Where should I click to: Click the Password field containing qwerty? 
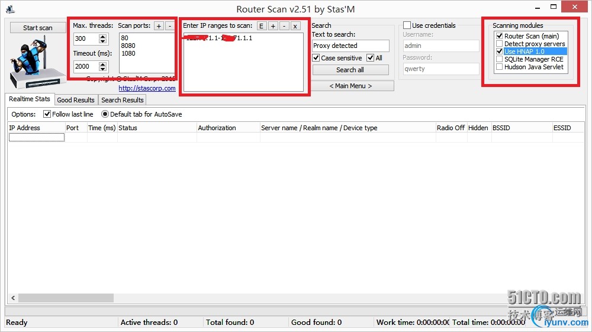441,69
